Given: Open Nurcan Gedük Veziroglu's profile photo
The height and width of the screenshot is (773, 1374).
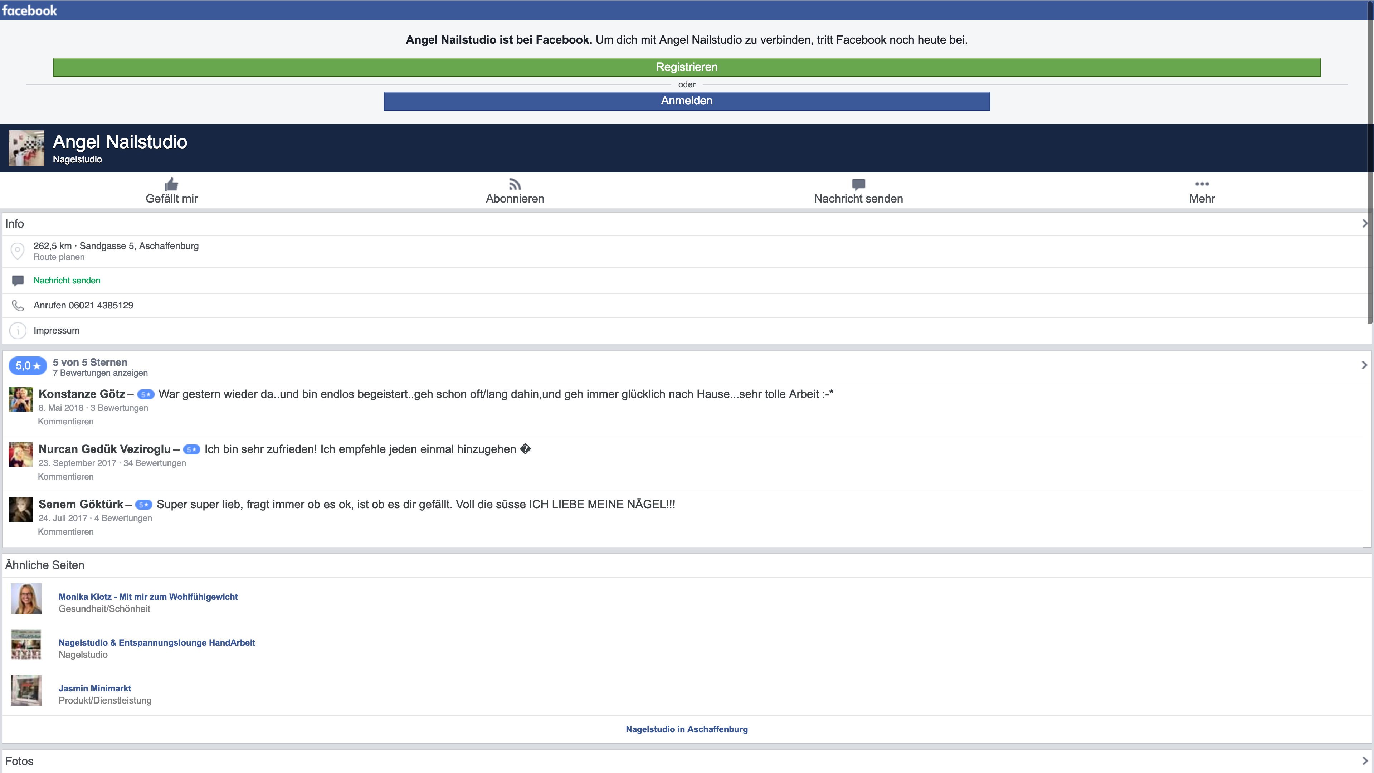Looking at the screenshot, I should (21, 454).
